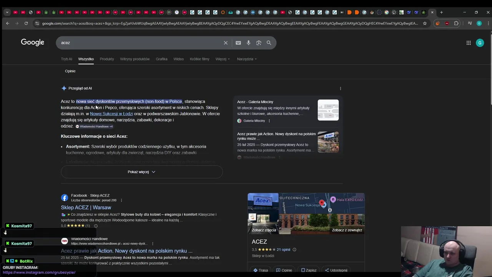Open the orange extension icon in toolbar
The height and width of the screenshot is (277, 492).
[437, 23]
